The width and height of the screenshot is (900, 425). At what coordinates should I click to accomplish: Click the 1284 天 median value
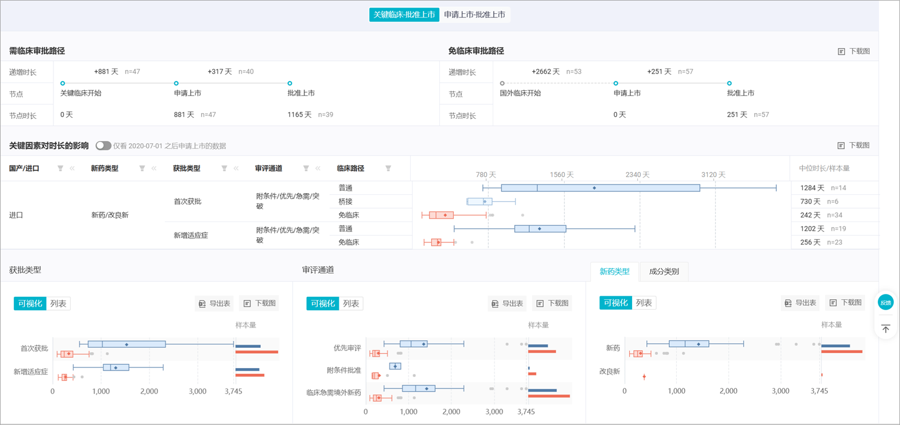tap(812, 188)
